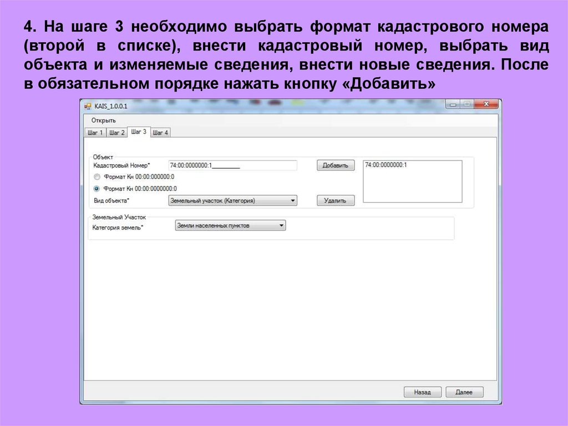
Task: Switch to the Шаг 1 tab
Action: 95,132
